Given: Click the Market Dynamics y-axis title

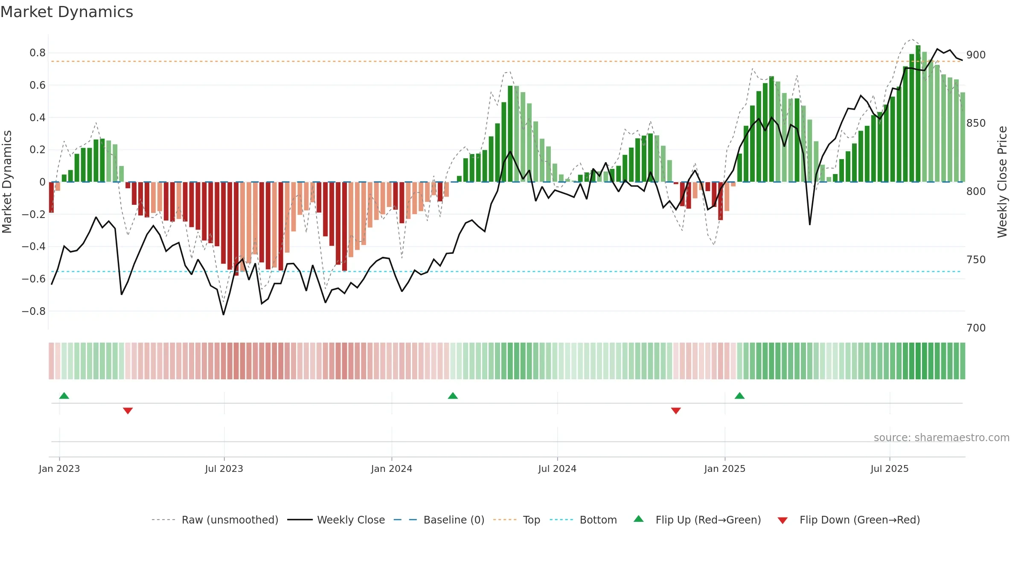Looking at the screenshot, I should coord(7,182).
